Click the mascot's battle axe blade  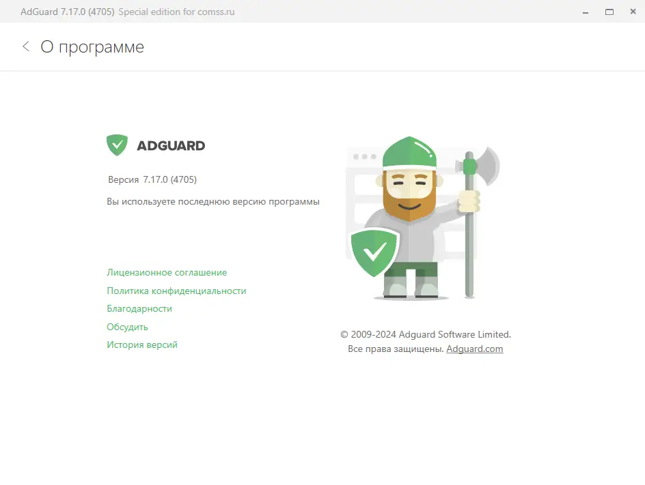tap(488, 166)
